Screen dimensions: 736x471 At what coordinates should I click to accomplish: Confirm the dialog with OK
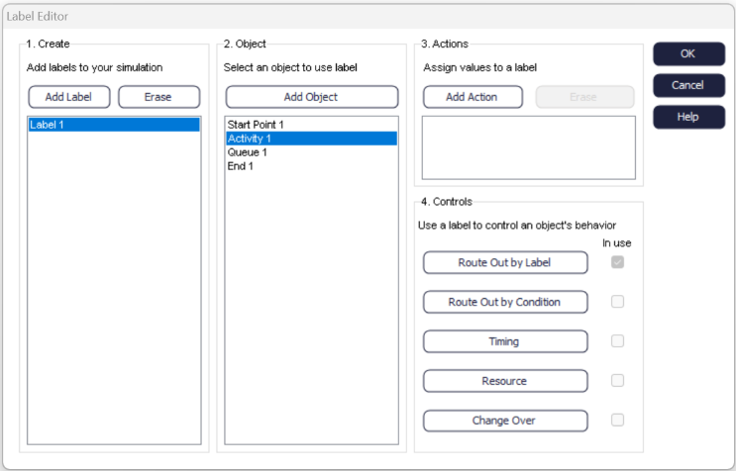tap(688, 54)
